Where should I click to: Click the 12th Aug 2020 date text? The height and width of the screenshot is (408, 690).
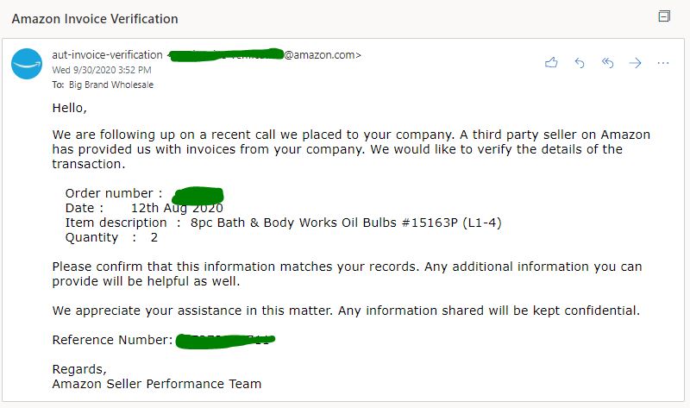[x=177, y=208]
